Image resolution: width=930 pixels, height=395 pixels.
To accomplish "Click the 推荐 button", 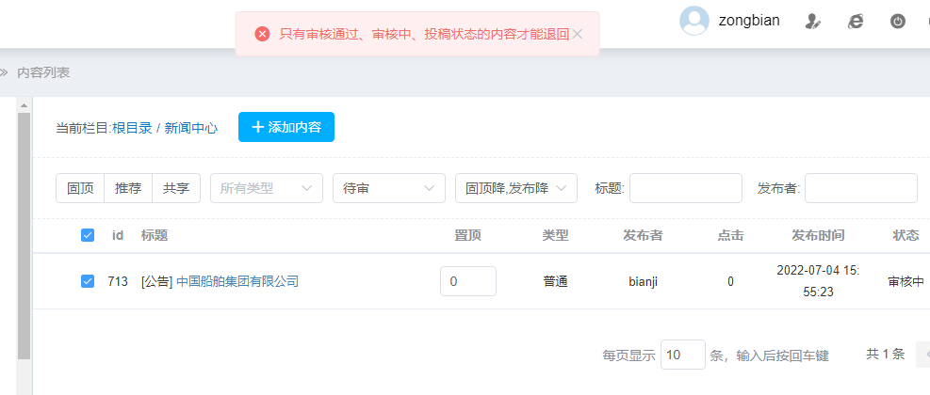I will (128, 188).
